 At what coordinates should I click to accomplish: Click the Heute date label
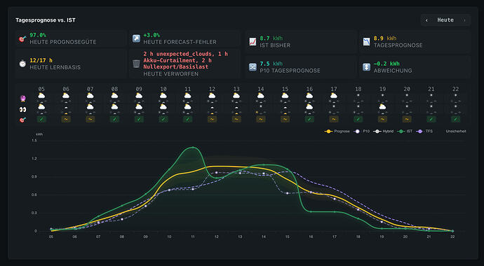[x=445, y=20]
